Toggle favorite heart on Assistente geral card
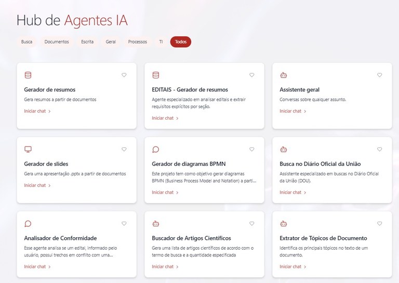This screenshot has width=399, height=283. (379, 75)
